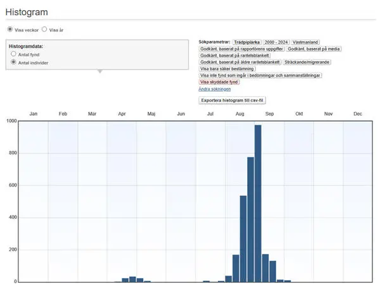This screenshot has width=382, height=287.
Task: Switch to "Visa år" view
Action: tap(44, 29)
